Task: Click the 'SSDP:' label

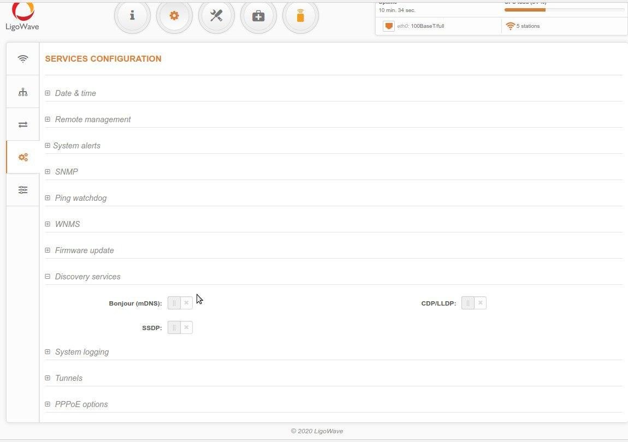Action: pyautogui.click(x=152, y=328)
